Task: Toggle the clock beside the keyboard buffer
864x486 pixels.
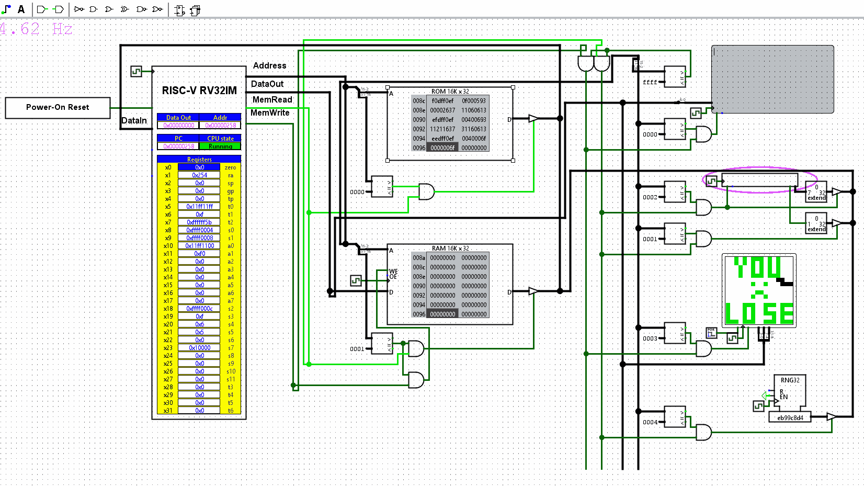Action: pyautogui.click(x=711, y=181)
